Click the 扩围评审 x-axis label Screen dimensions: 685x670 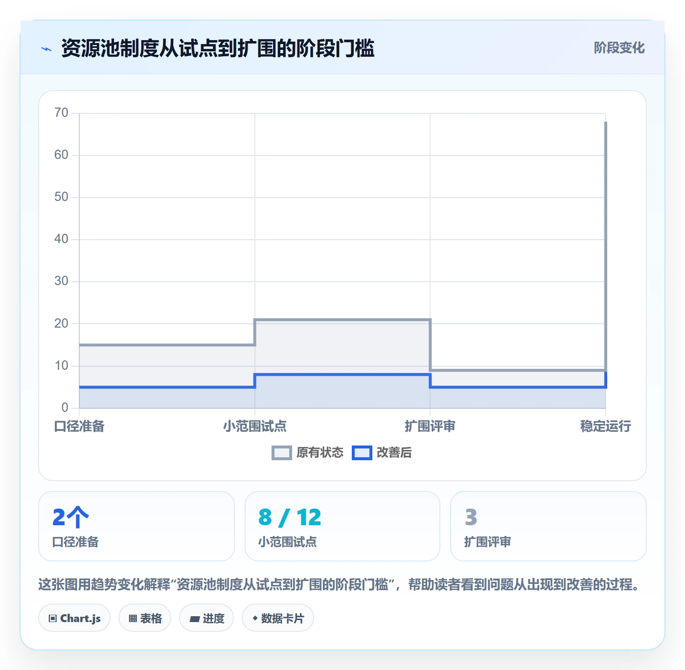coord(430,426)
